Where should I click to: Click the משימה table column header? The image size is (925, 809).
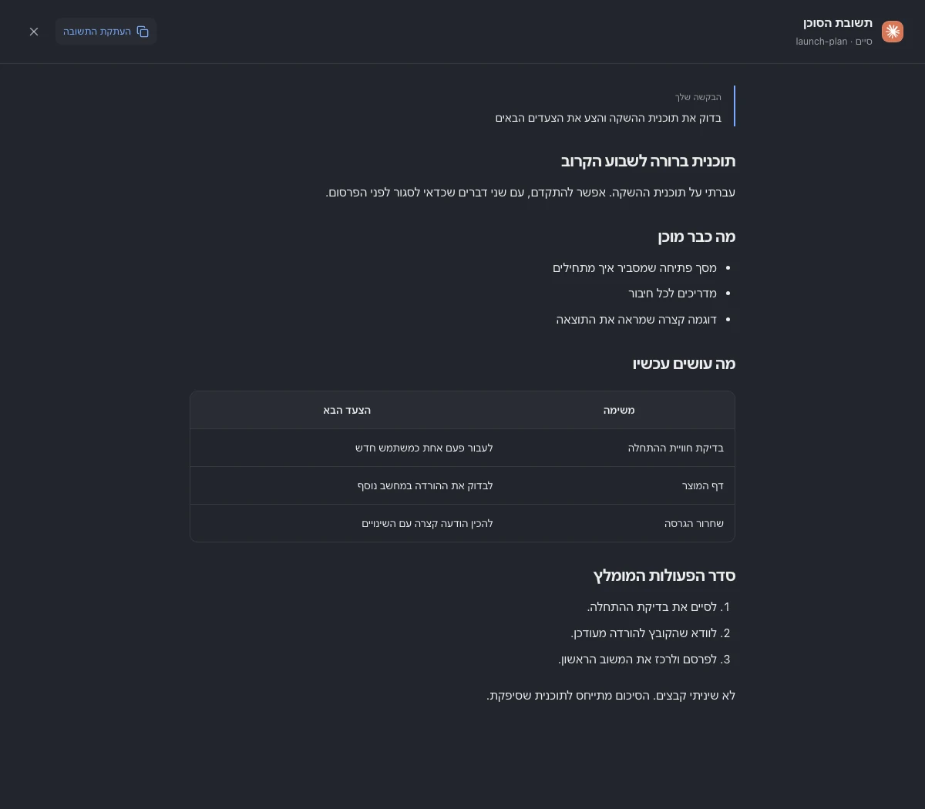pos(619,410)
